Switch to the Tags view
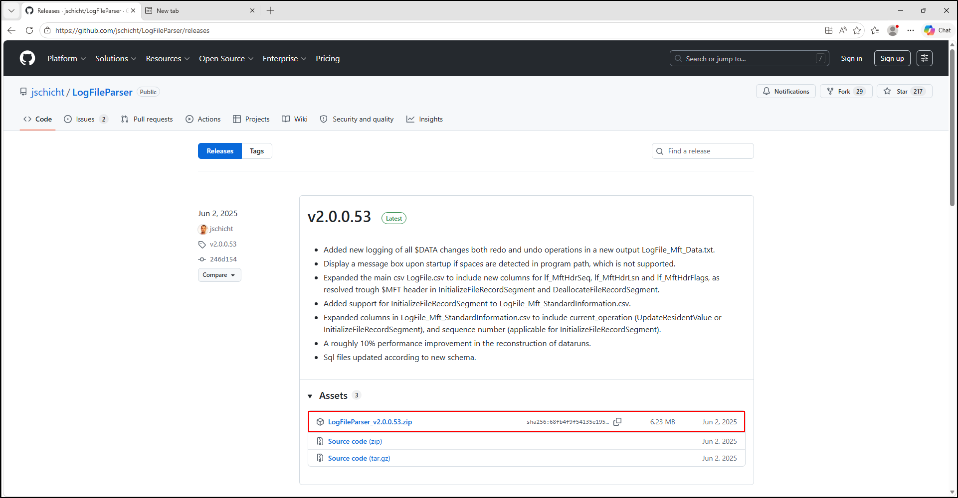Viewport: 958px width, 498px height. pyautogui.click(x=257, y=151)
